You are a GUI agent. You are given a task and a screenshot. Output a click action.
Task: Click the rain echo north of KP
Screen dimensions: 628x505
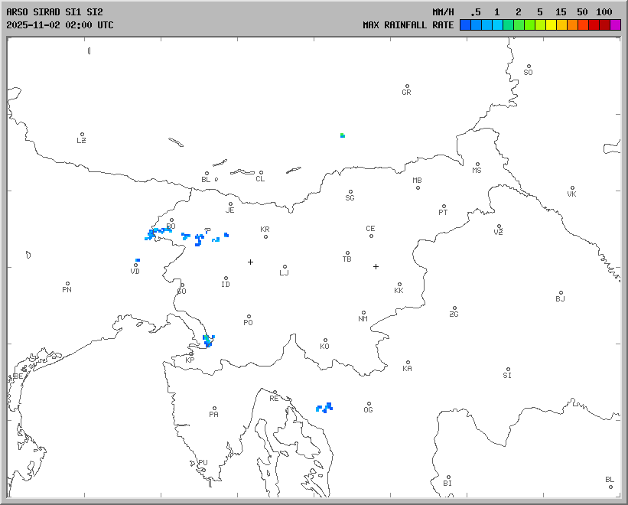tap(208, 340)
